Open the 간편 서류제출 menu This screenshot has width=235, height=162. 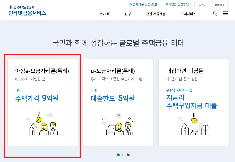click(x=156, y=14)
